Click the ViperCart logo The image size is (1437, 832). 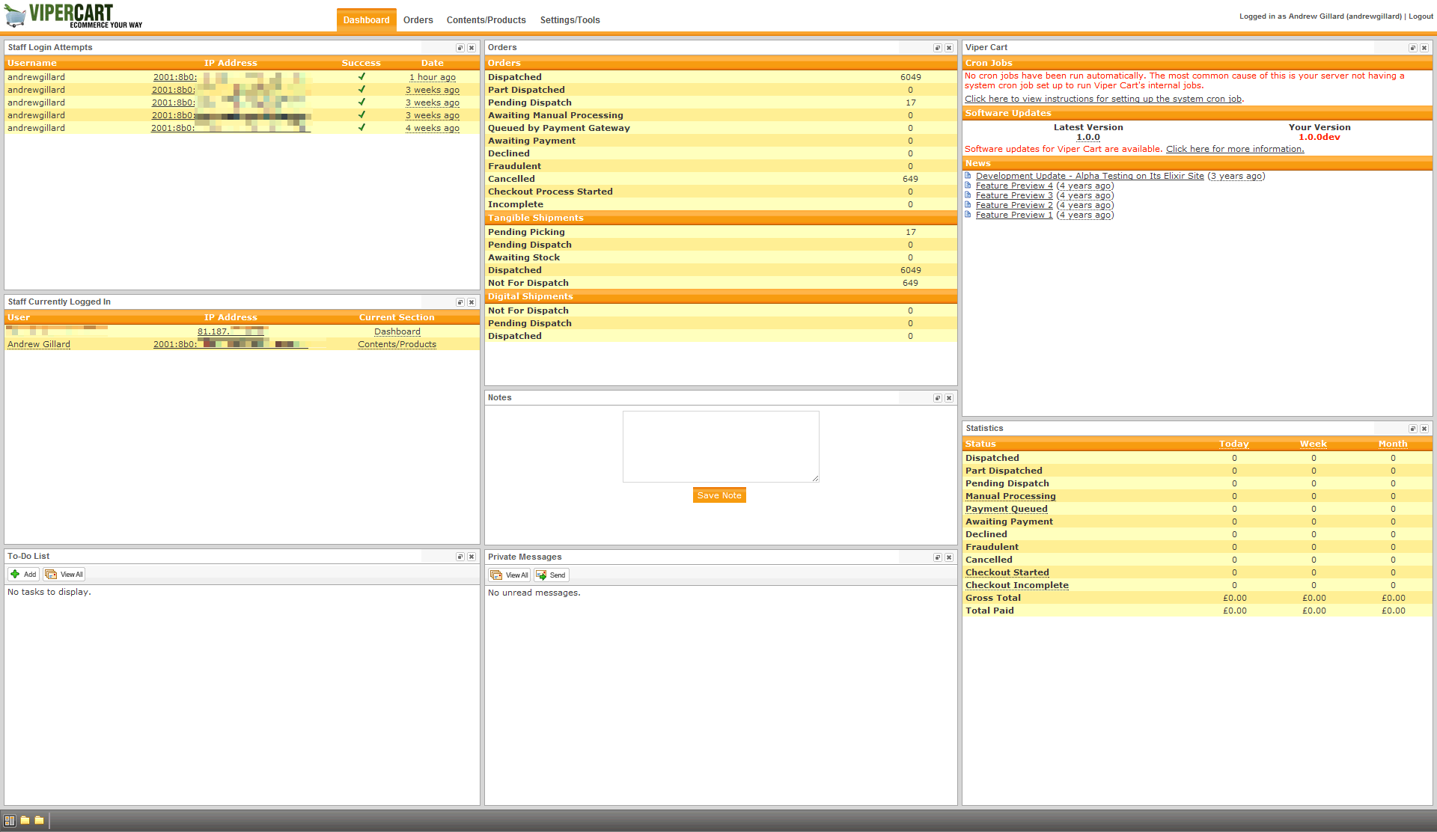[x=73, y=15]
